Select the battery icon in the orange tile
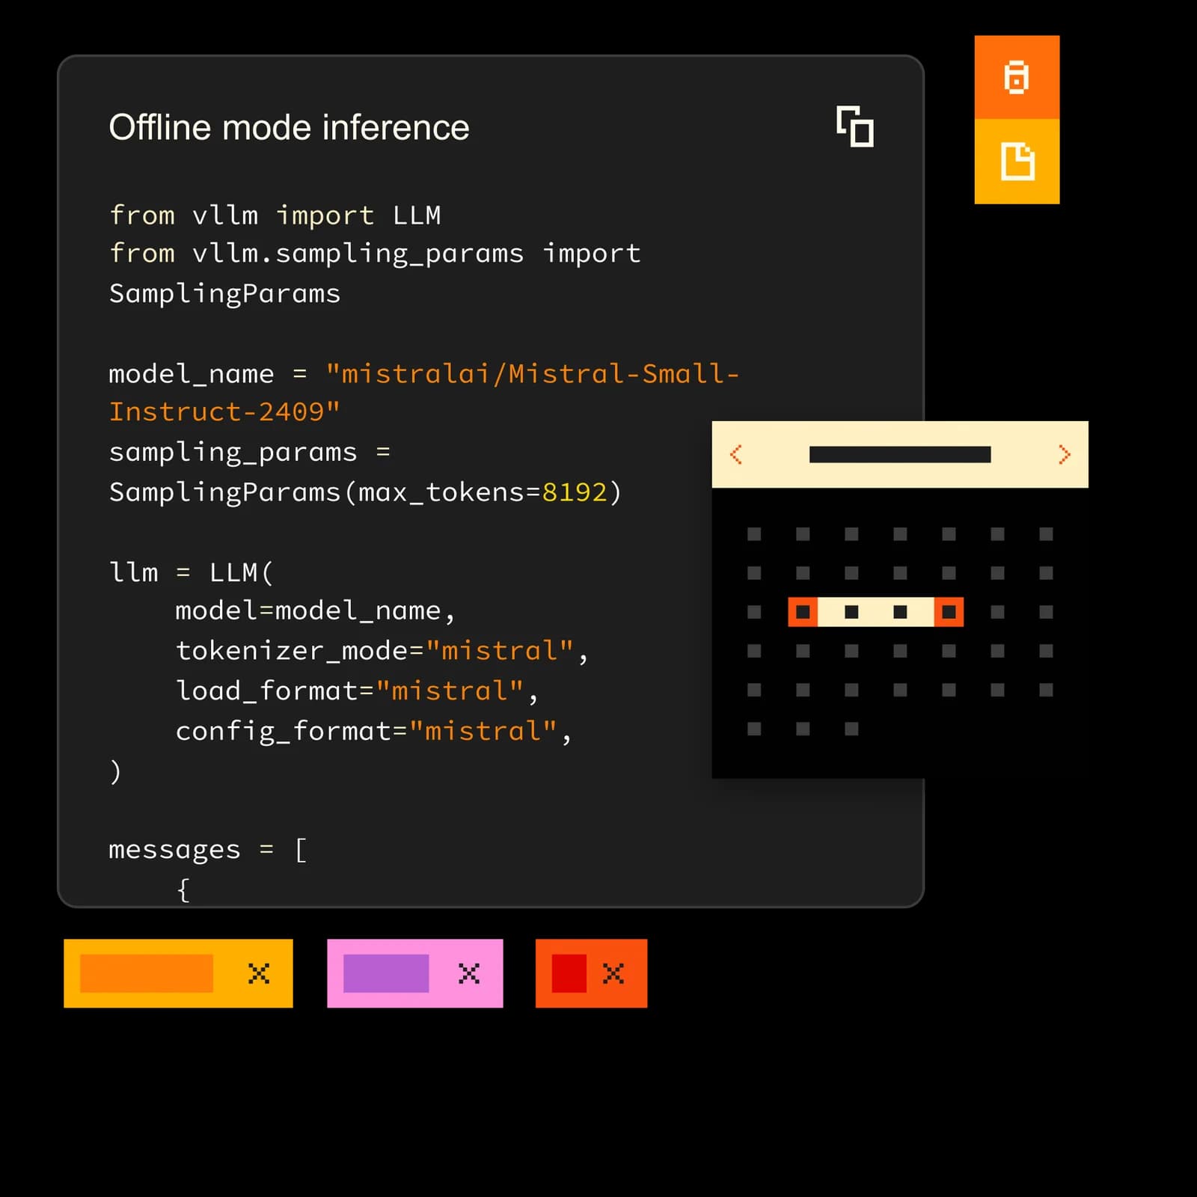Image resolution: width=1197 pixels, height=1197 pixels. pos(1017,78)
